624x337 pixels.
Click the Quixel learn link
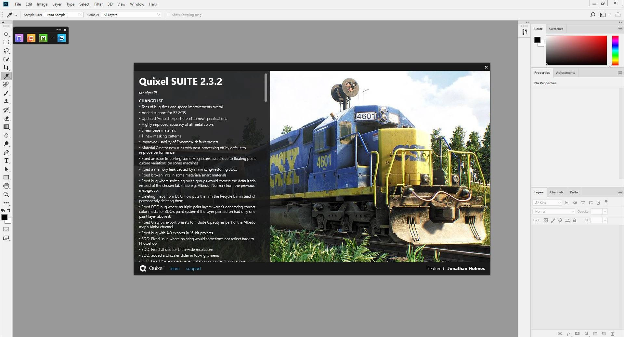[175, 269]
